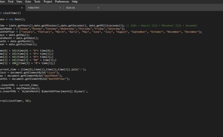223x137 pixels.
Task: Click the "monthOfYear" id string
Action: click(x=57, y=79)
